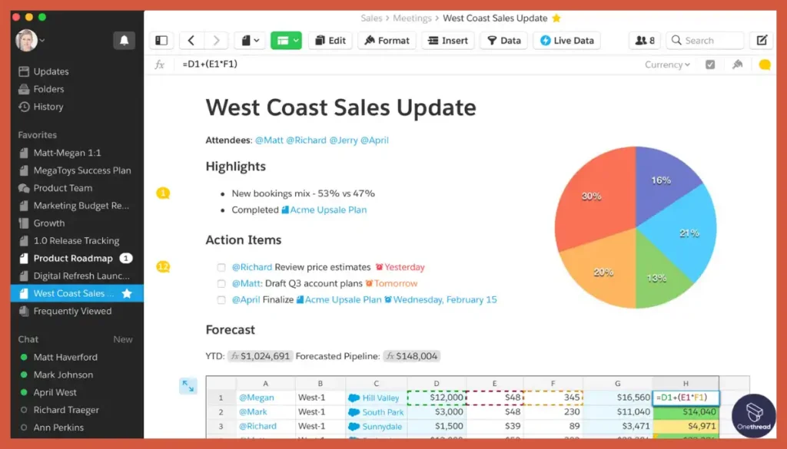Check the @April Finalize item

[221, 300]
